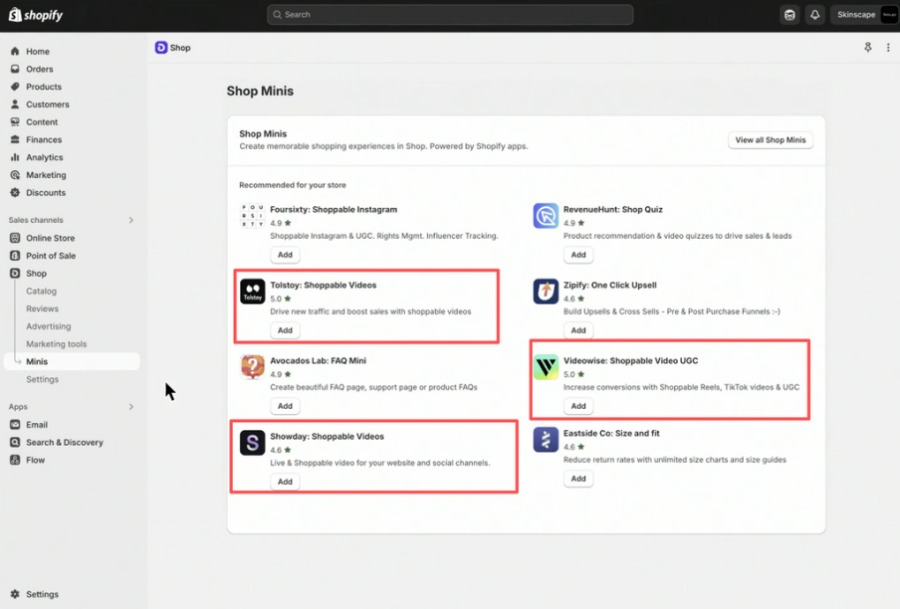Image resolution: width=900 pixels, height=609 pixels.
Task: Select Catalog under Shop
Action: click(41, 292)
